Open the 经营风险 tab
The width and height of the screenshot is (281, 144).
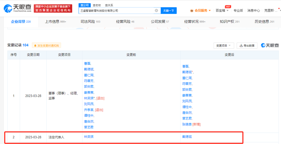click(125, 22)
